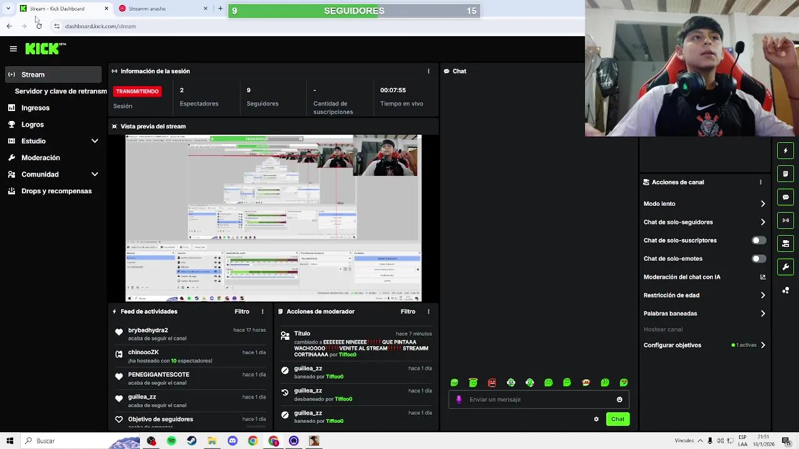799x449 pixels.
Task: Open Servidor y clave de retransmisión
Action: pyautogui.click(x=61, y=91)
